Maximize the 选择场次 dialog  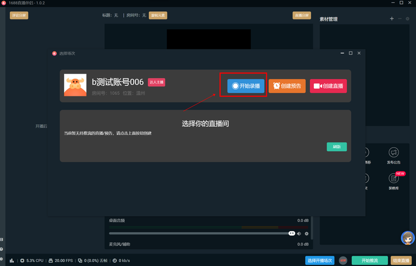pos(351,53)
